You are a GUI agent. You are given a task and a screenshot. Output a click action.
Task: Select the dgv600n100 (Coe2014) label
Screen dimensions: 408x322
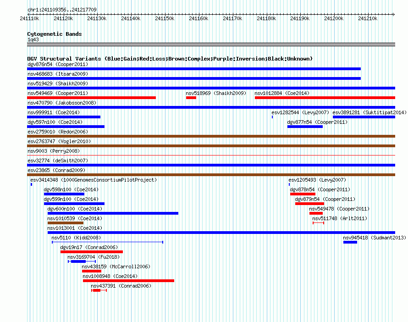point(75,209)
